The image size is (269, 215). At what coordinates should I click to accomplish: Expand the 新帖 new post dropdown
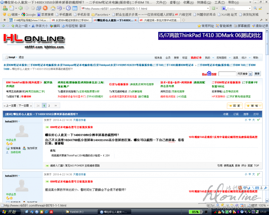(260, 106)
